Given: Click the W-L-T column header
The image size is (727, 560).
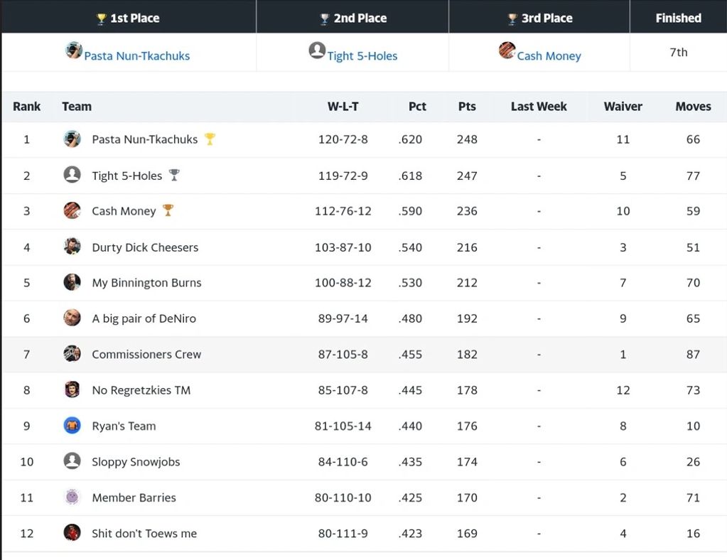Looking at the screenshot, I should (x=343, y=107).
